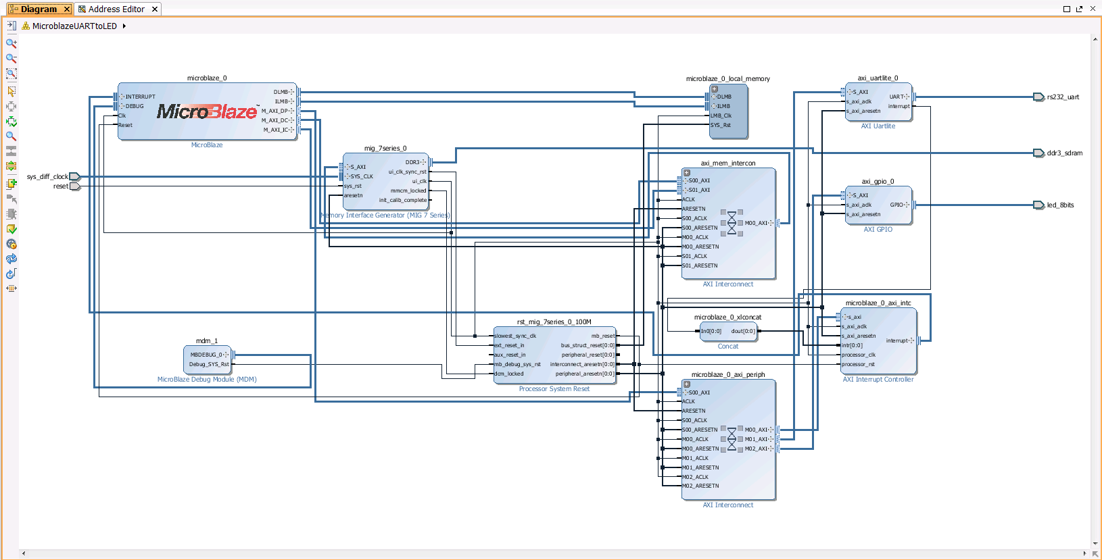Expand the plus on microblaze_0_local_memory block
Viewport: 1102px width, 560px height.
715,88
